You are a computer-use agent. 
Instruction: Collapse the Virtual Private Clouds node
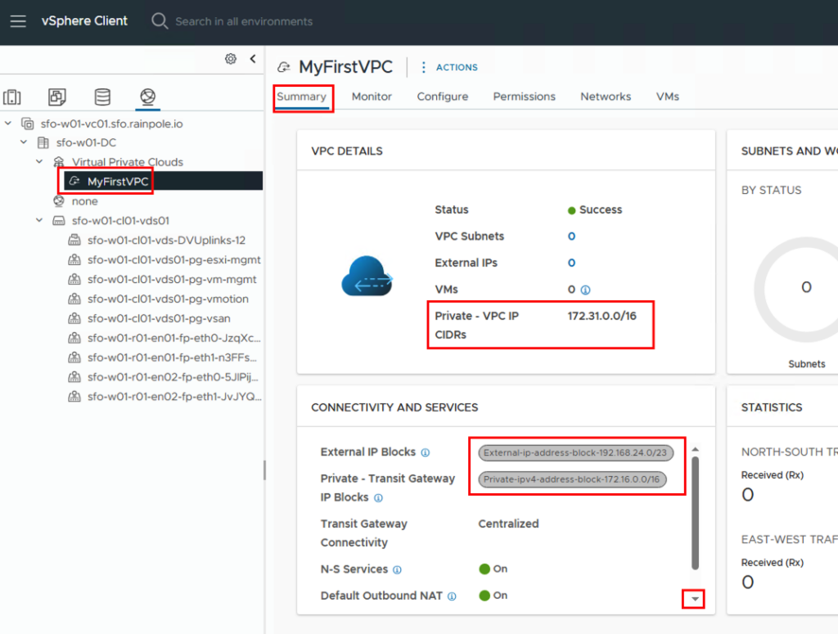tap(39, 162)
